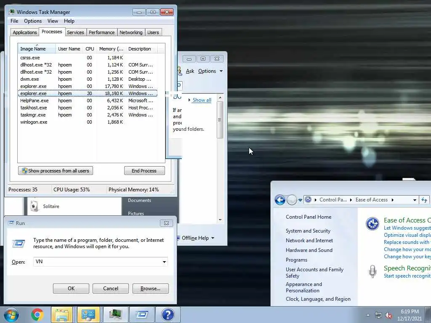Viewport: 431px width, 323px height.
Task: Open the Control Panel taskbar icon
Action: [x=88, y=315]
